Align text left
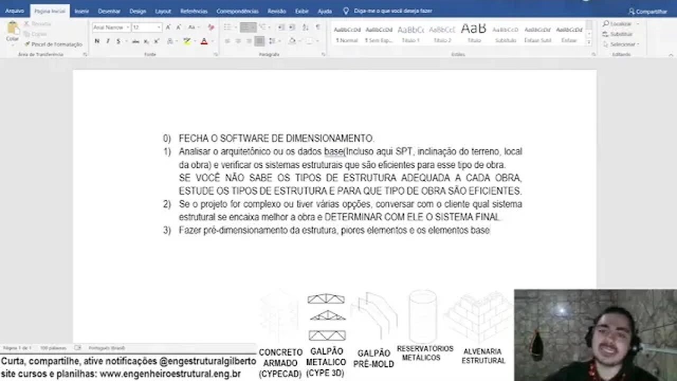The width and height of the screenshot is (677, 381). (x=227, y=41)
